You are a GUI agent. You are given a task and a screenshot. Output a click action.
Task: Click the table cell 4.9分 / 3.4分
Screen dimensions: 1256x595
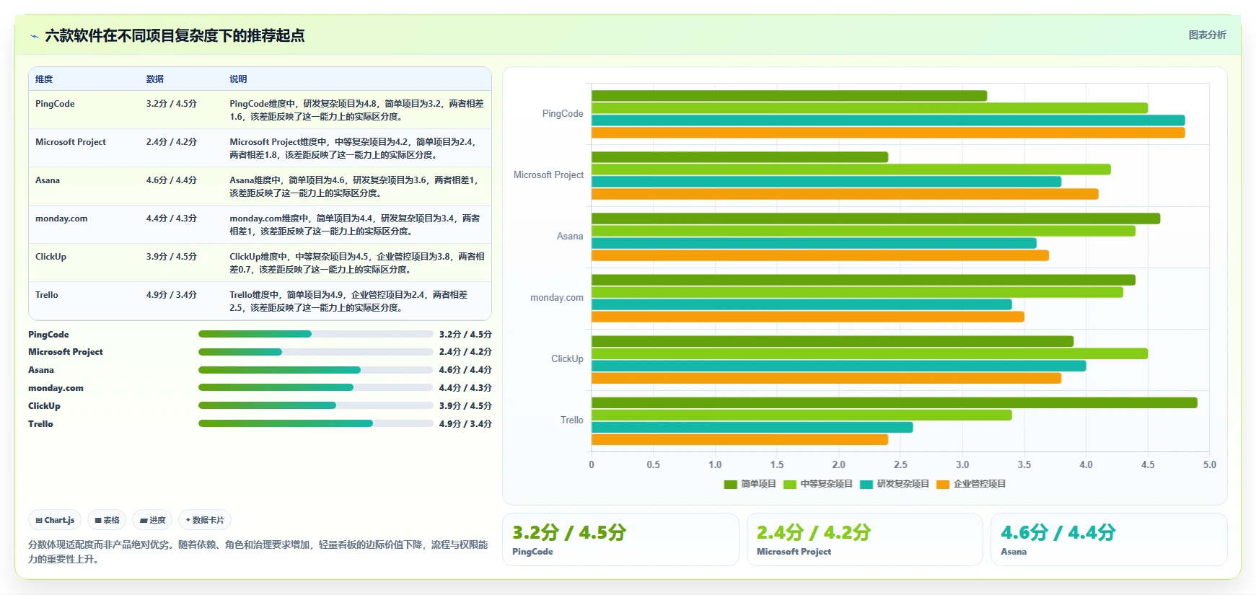click(172, 295)
